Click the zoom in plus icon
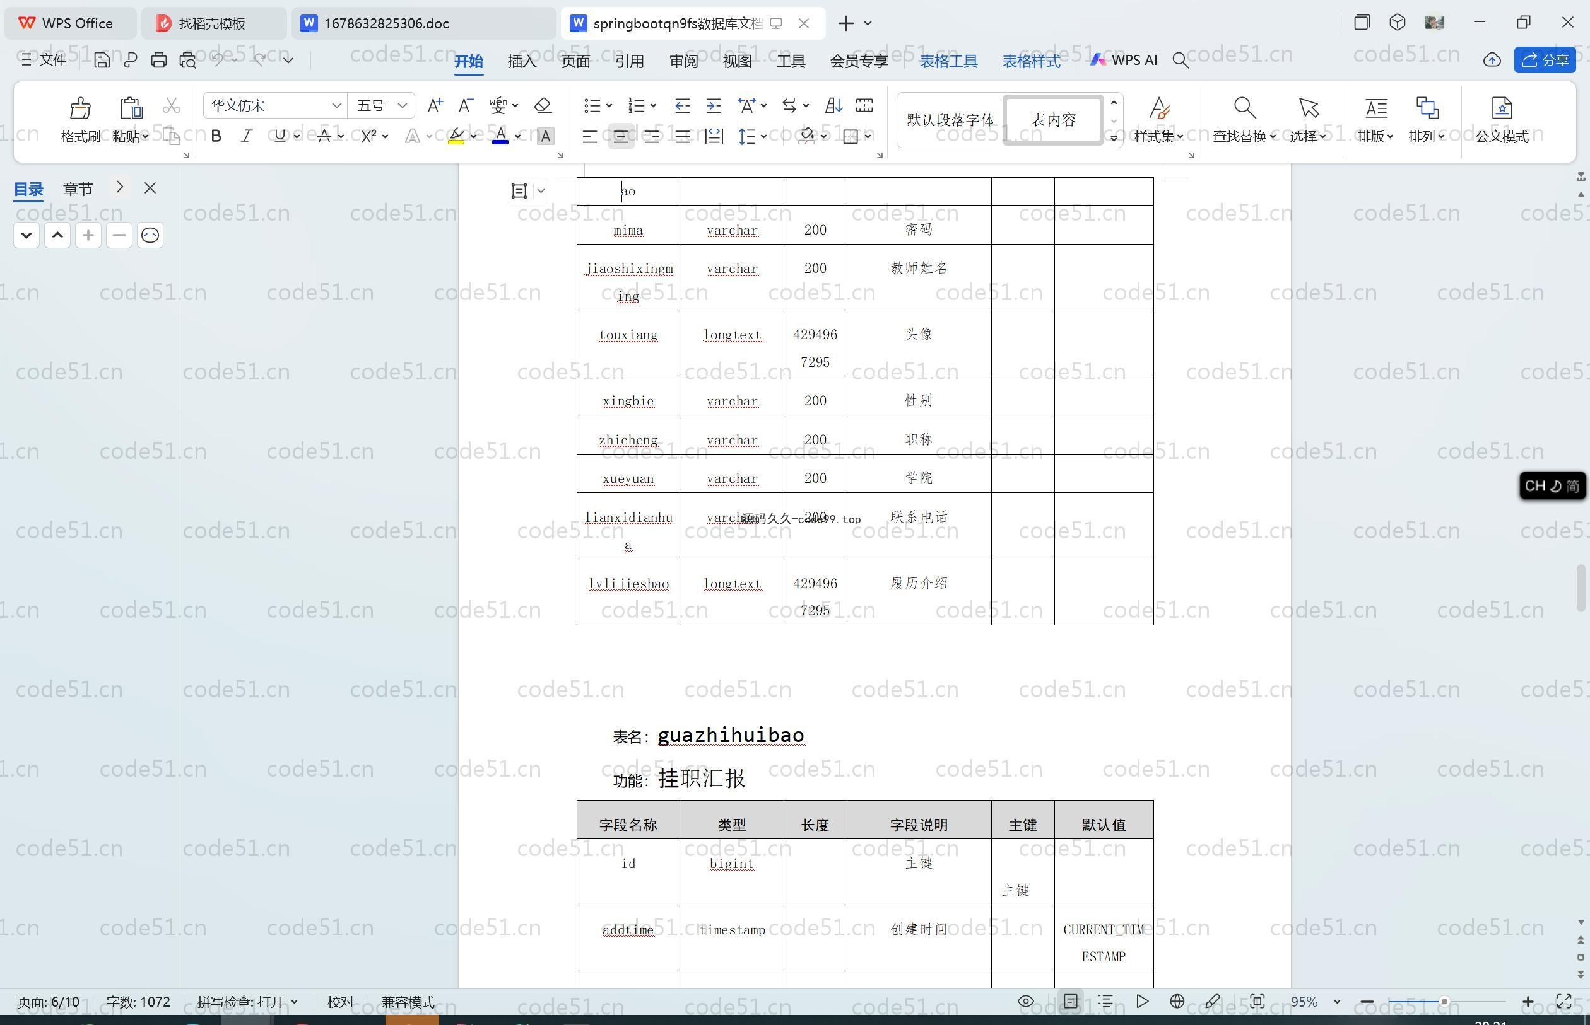 tap(1528, 1002)
